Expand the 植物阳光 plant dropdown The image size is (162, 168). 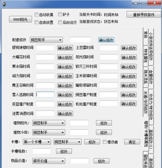(x=49, y=123)
